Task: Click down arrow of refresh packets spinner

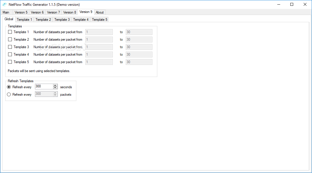Action: coord(55,95)
